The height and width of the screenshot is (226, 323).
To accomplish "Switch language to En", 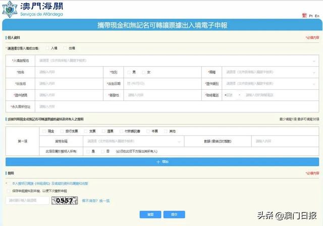I will click(316, 16).
